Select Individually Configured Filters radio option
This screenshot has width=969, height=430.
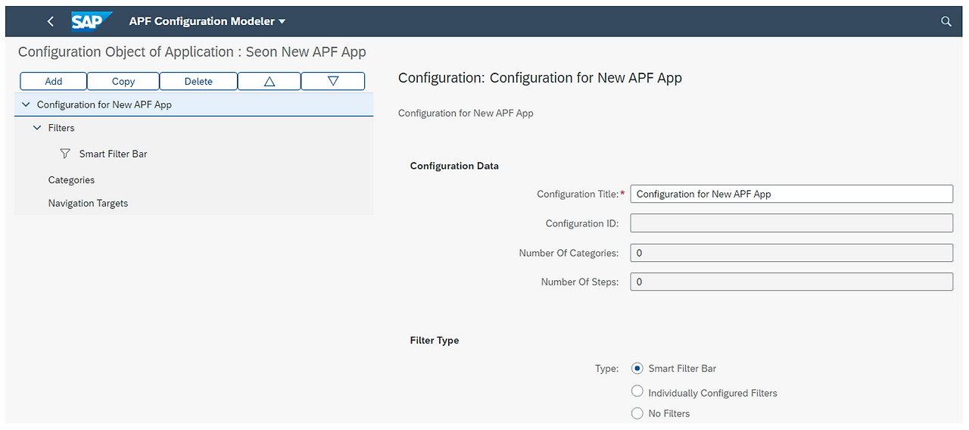coord(637,392)
